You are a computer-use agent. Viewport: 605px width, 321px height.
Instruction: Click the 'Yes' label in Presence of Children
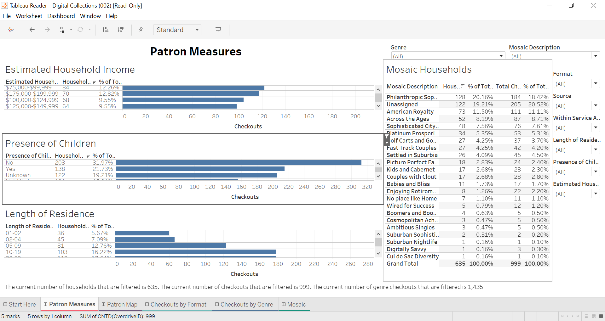[10, 169]
